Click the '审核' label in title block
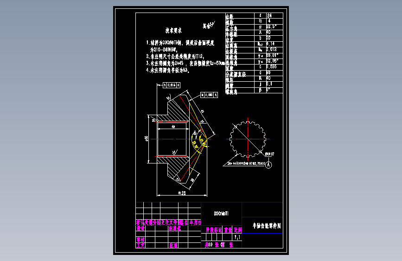 pos(140,240)
